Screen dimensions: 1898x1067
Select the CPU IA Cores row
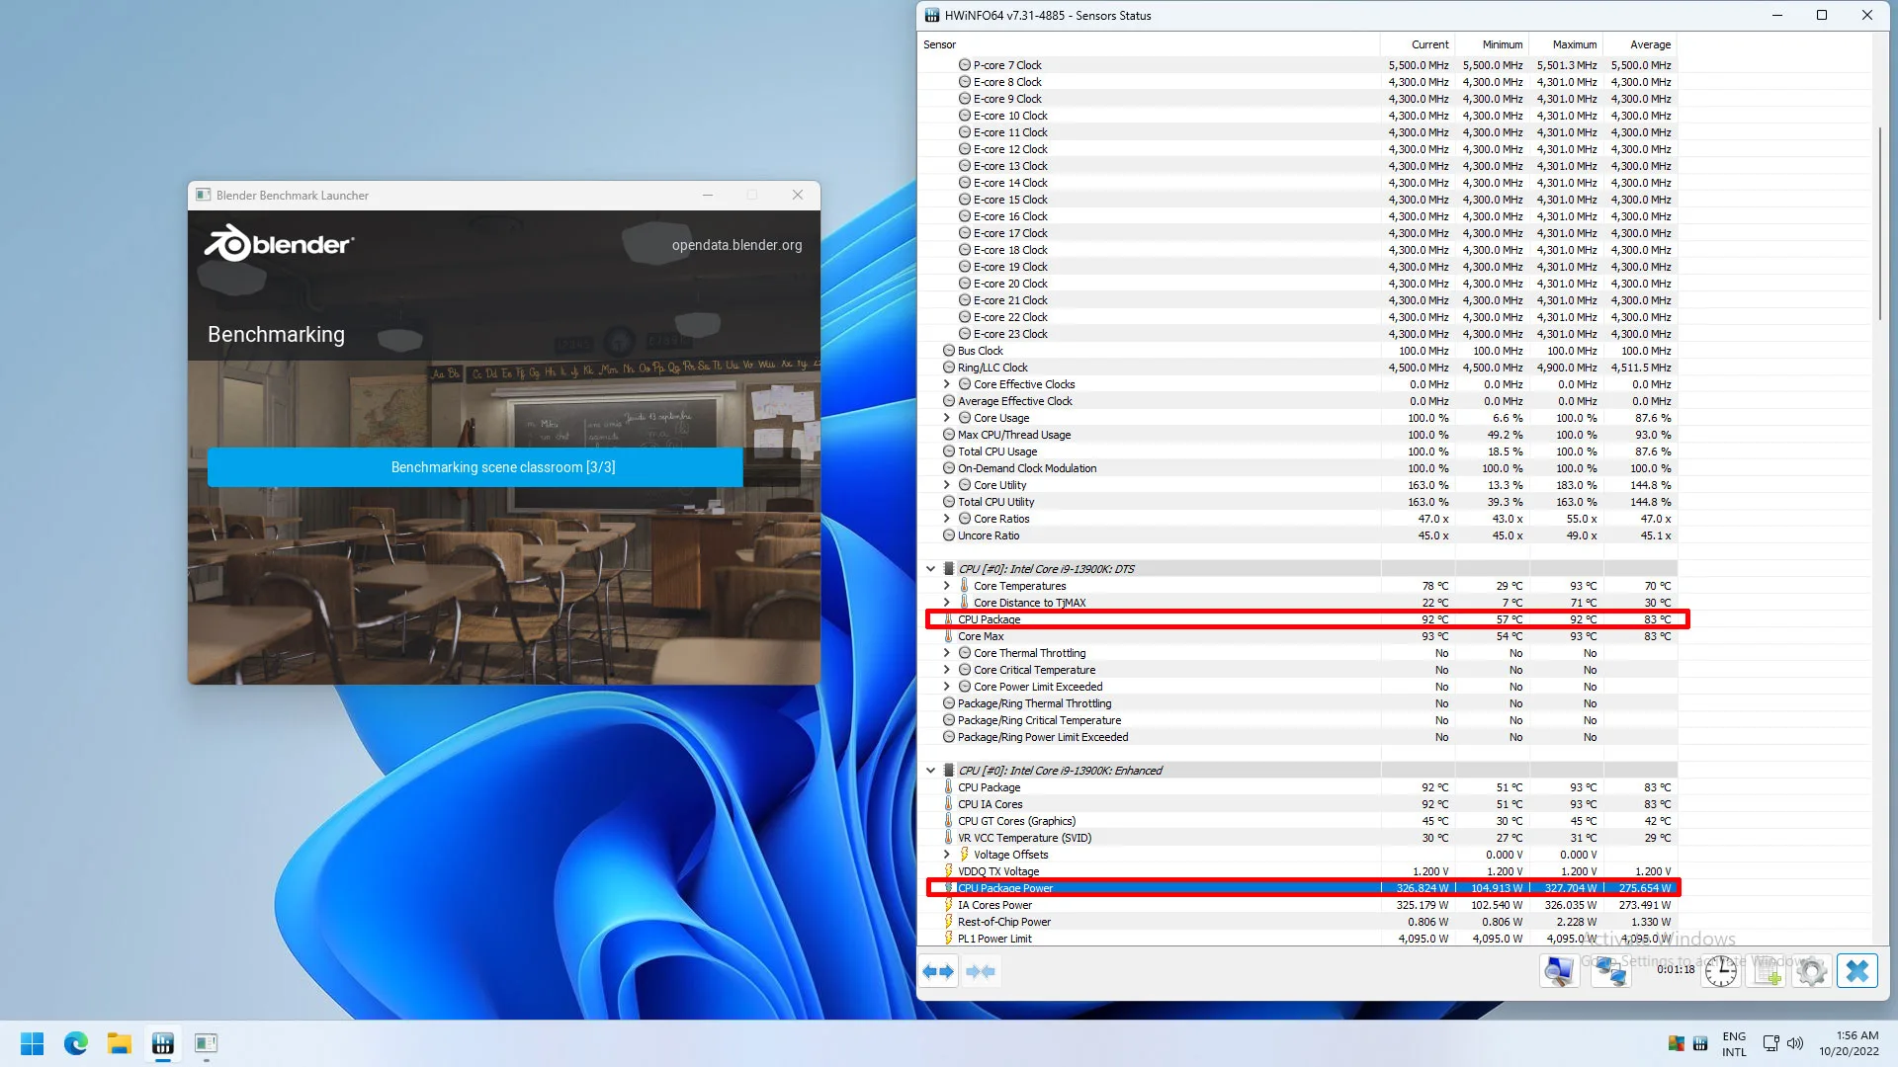pos(1297,804)
